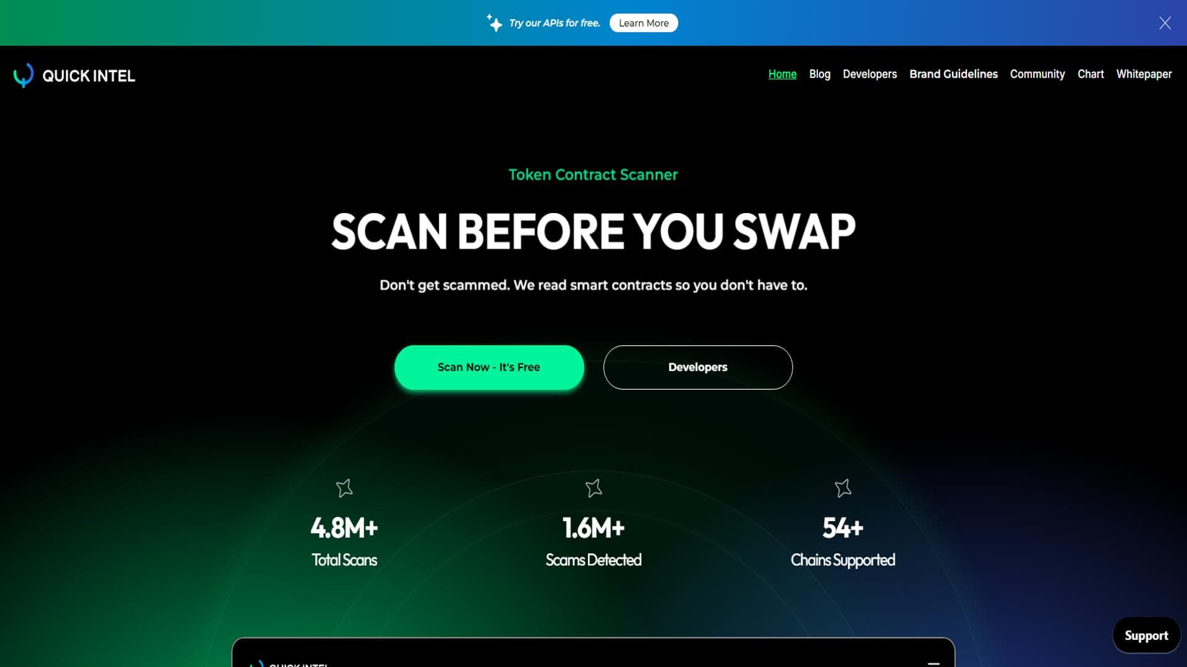Click the sparkle icon in banner
Screen dimensions: 1187x667
[x=494, y=22]
